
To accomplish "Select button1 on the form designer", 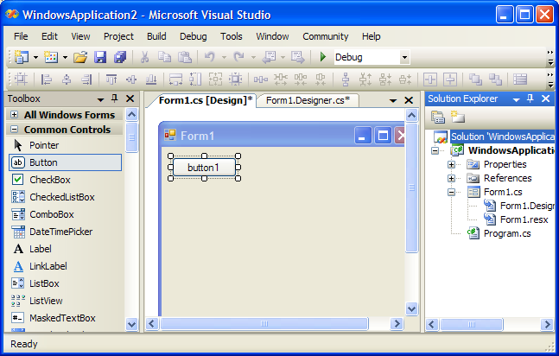I will tap(204, 168).
